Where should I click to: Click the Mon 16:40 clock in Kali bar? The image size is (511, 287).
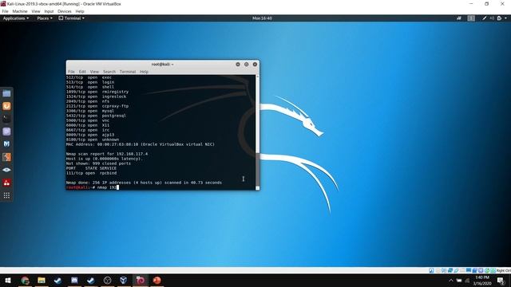pyautogui.click(x=262, y=18)
